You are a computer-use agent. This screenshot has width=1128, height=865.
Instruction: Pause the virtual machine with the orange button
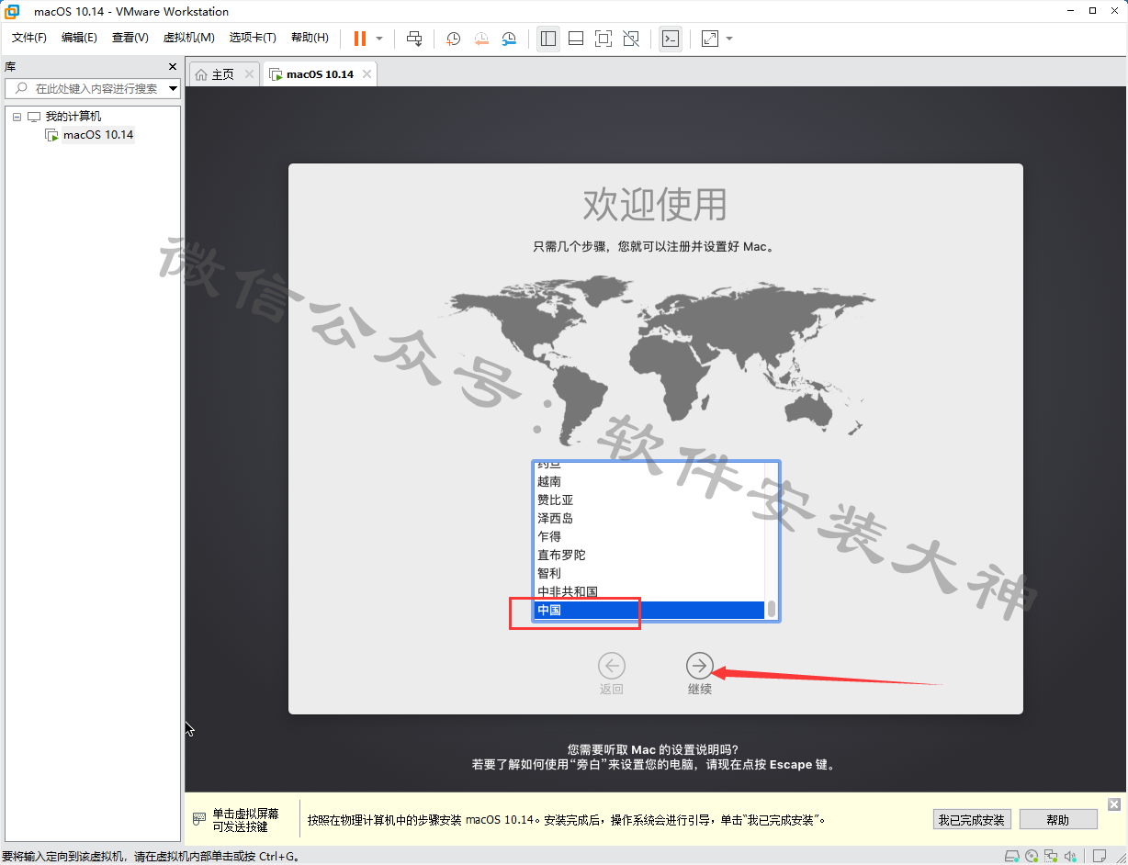tap(360, 39)
